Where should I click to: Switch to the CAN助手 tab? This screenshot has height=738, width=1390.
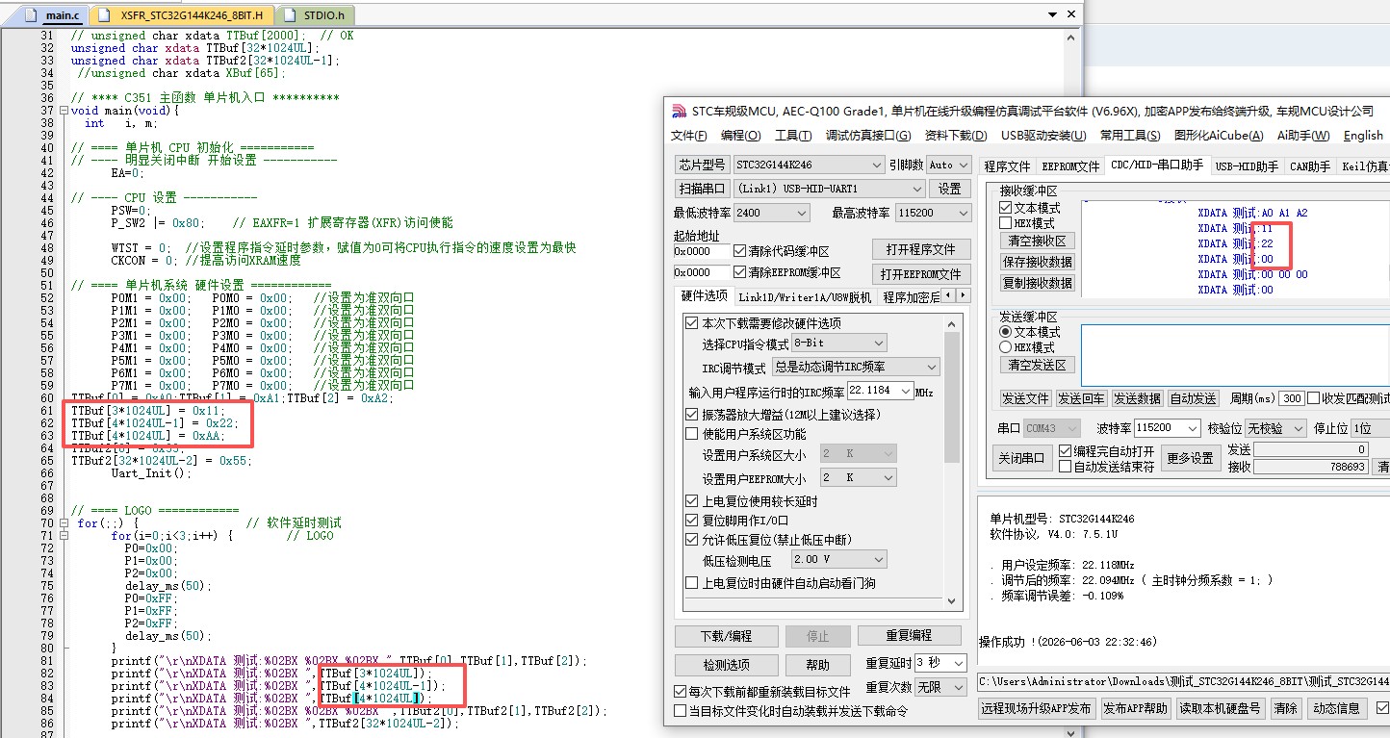1309,166
